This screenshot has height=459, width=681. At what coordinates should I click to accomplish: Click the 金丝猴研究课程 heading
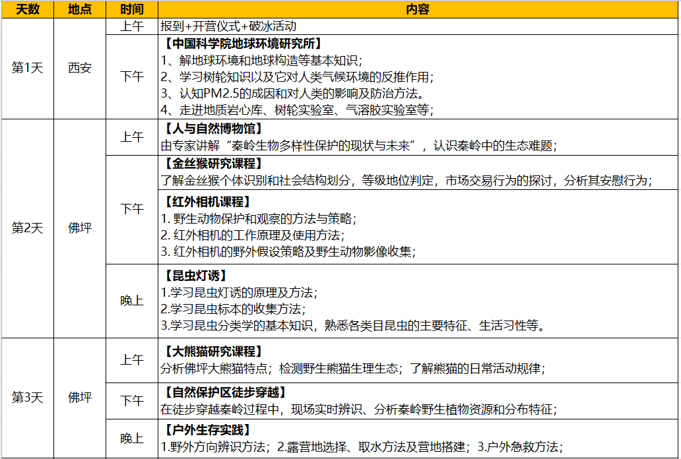(x=212, y=164)
